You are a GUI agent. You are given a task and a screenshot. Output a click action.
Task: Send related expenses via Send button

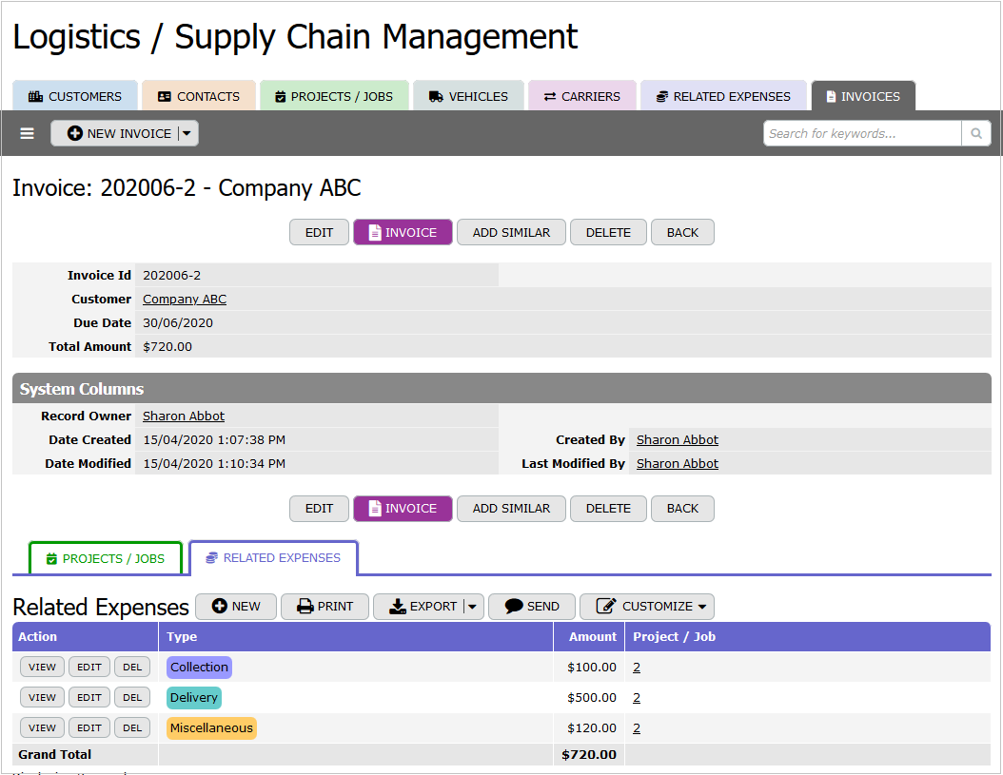[532, 606]
